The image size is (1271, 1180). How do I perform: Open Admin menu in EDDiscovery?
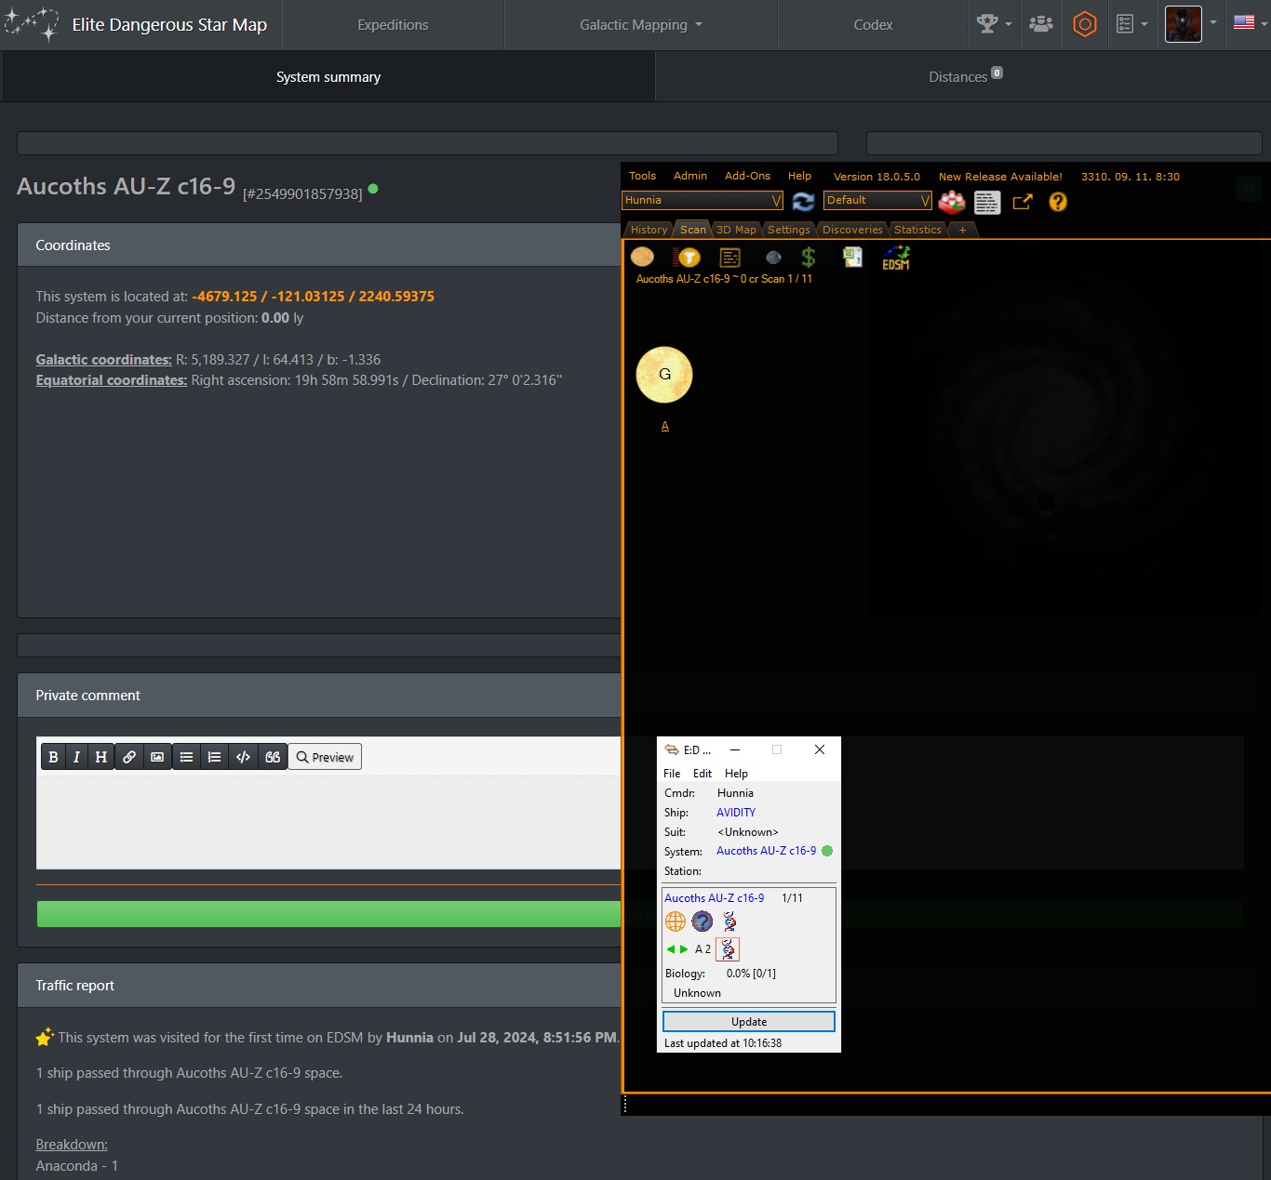pyautogui.click(x=690, y=176)
